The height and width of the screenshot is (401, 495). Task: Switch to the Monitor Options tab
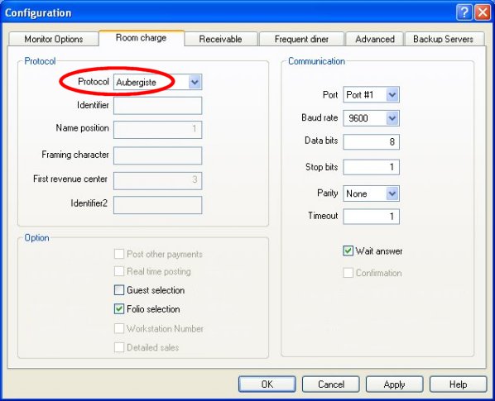[54, 39]
